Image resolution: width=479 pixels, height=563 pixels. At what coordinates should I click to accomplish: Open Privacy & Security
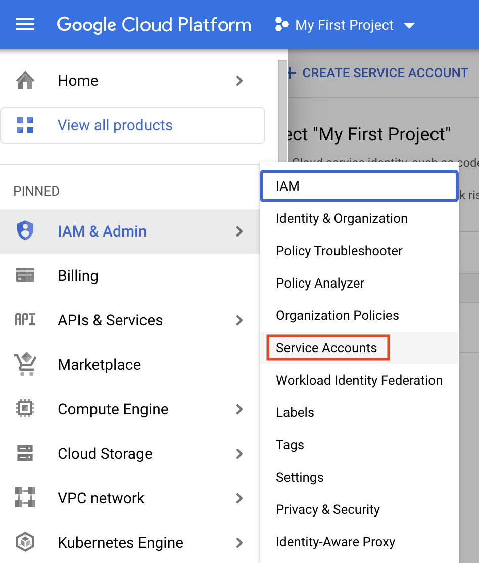point(359,509)
